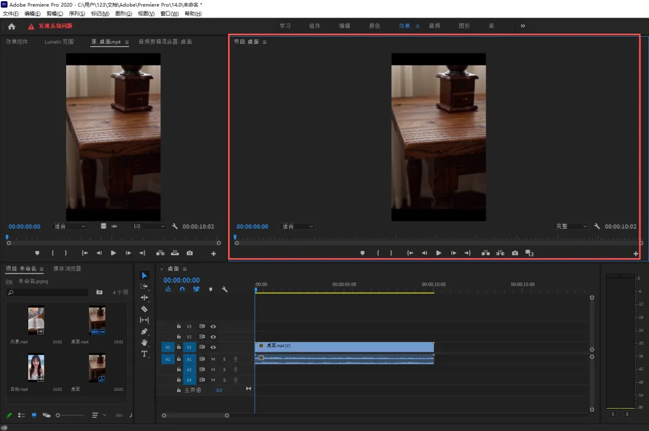Screen dimensions: 649x431
Task: Open the 文件(F) menu
Action: click(11, 14)
